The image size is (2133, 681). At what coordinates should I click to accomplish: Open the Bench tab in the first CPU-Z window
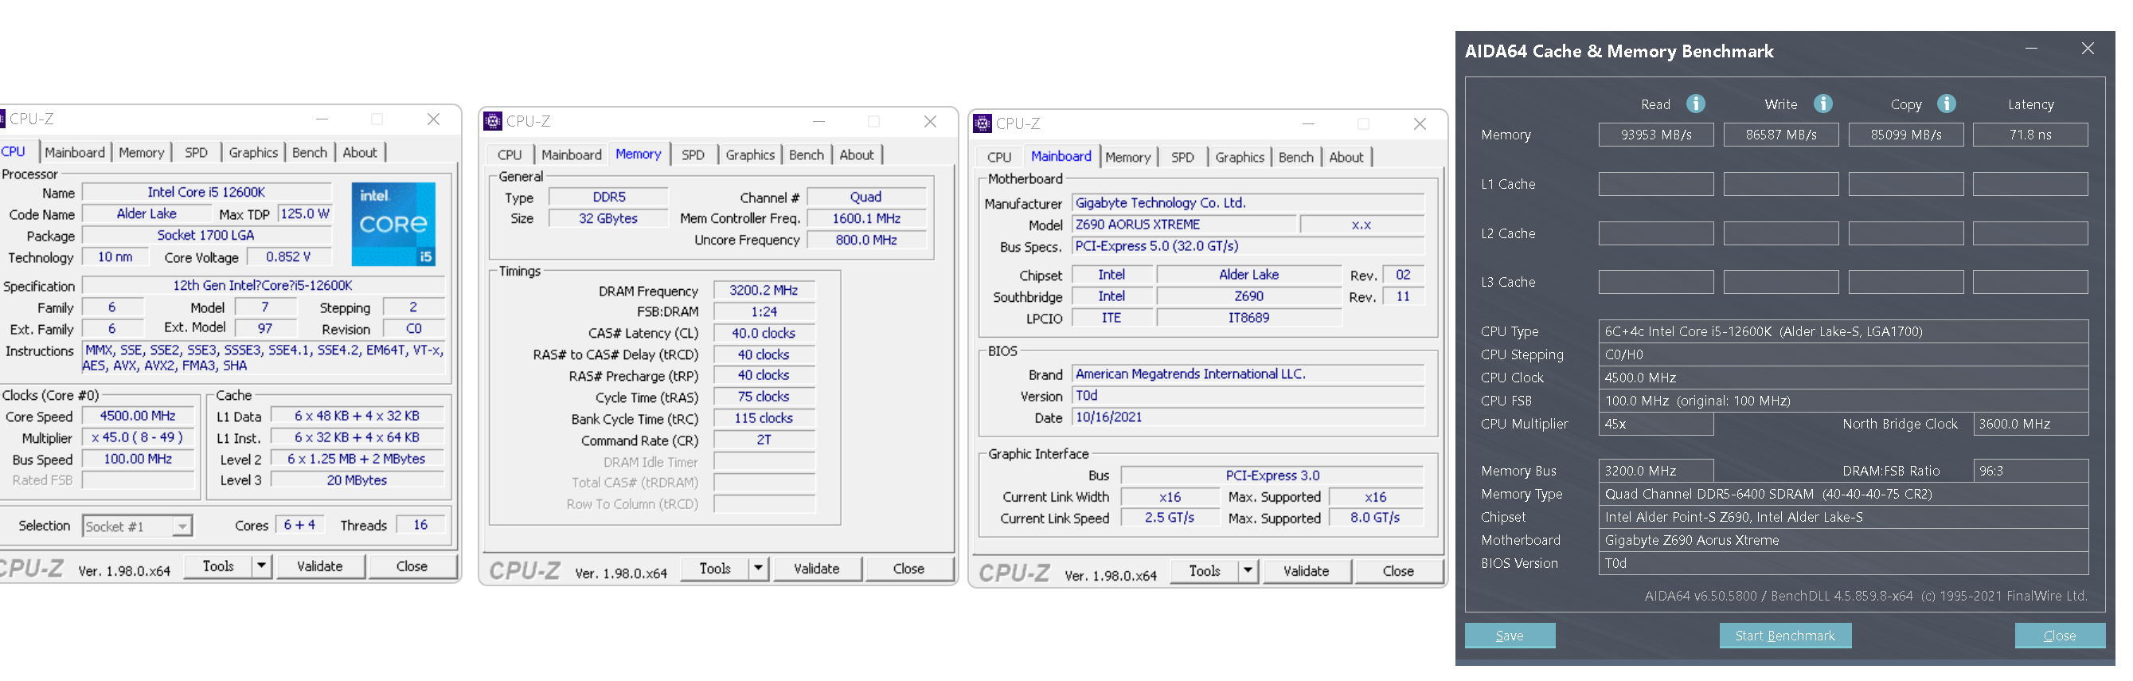click(310, 152)
